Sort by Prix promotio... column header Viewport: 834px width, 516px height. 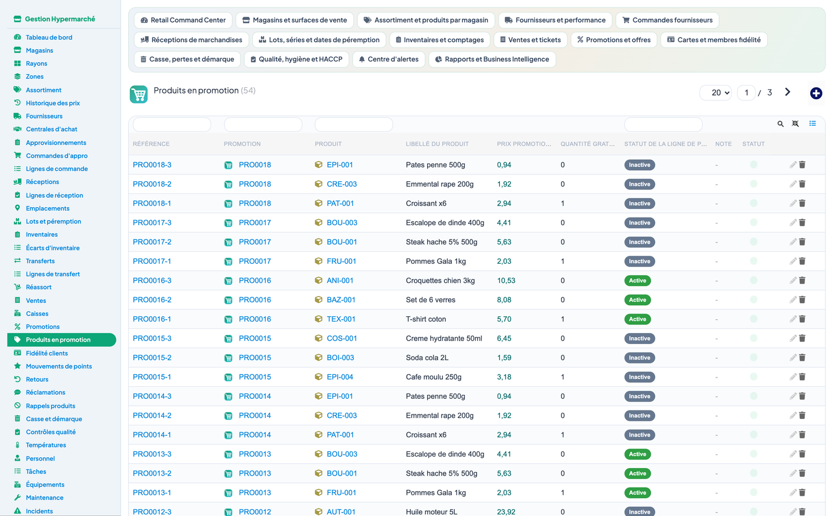click(523, 144)
